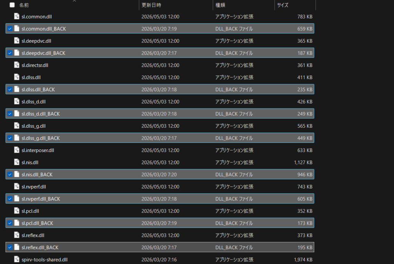The height and width of the screenshot is (264, 394).
Task: Click the sl.deepdvc.dll file icon
Action: tap(17, 41)
